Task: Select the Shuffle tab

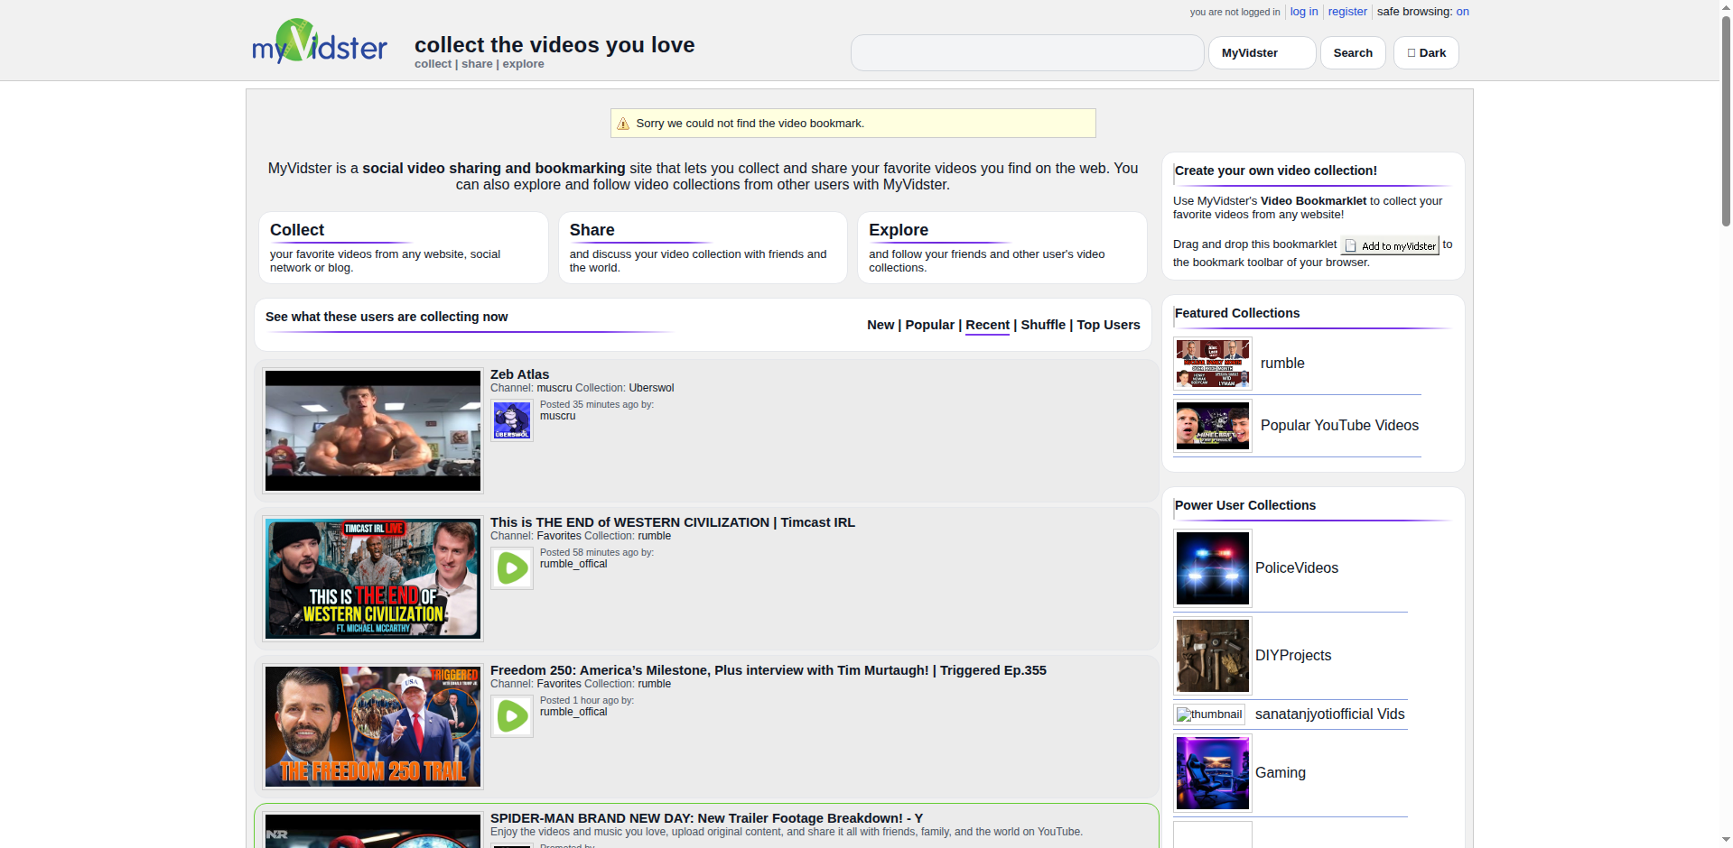Action: pyautogui.click(x=1043, y=325)
